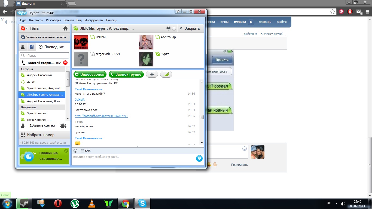372x209 pixels.
Task: Click Бурят's anime avatar
Action: [146, 59]
